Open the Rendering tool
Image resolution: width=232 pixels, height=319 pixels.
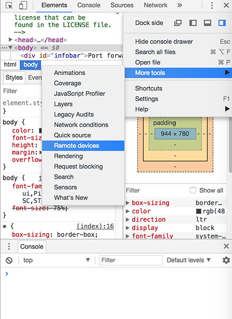coord(83,156)
